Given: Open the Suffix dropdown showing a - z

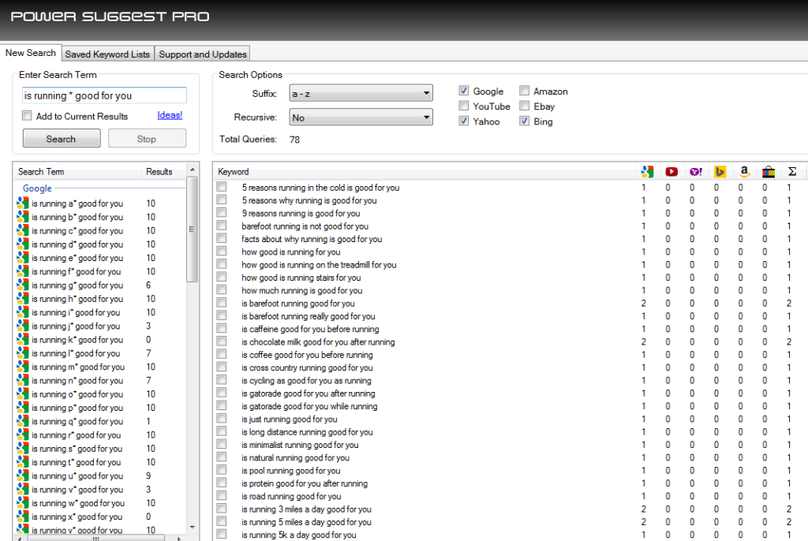Looking at the screenshot, I should tap(361, 93).
